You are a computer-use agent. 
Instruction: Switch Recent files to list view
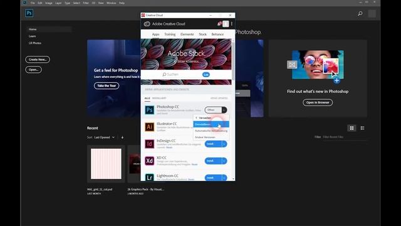[x=362, y=128]
